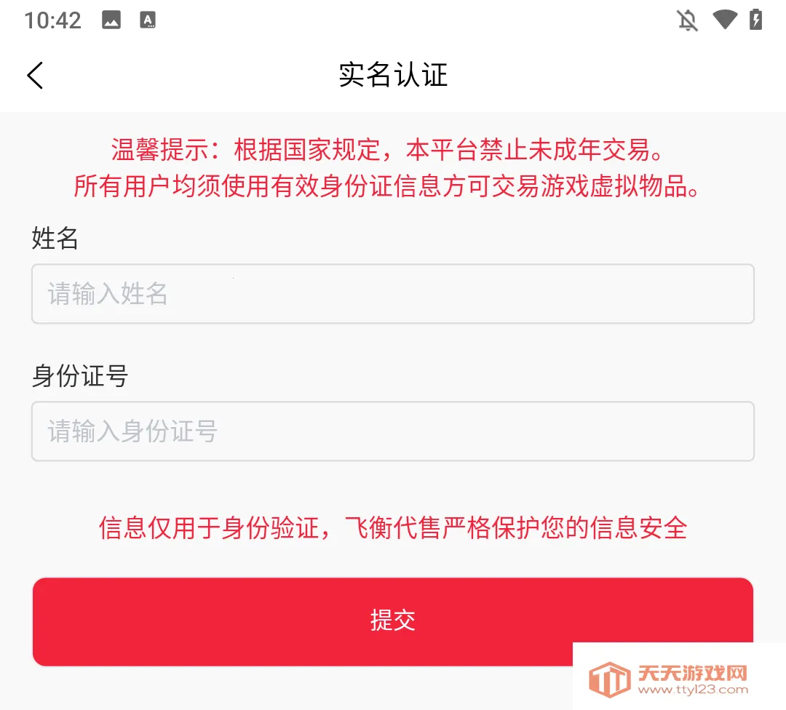This screenshot has height=710, width=786.
Task: Tap the status bar clock showing 10:42
Action: point(52,20)
